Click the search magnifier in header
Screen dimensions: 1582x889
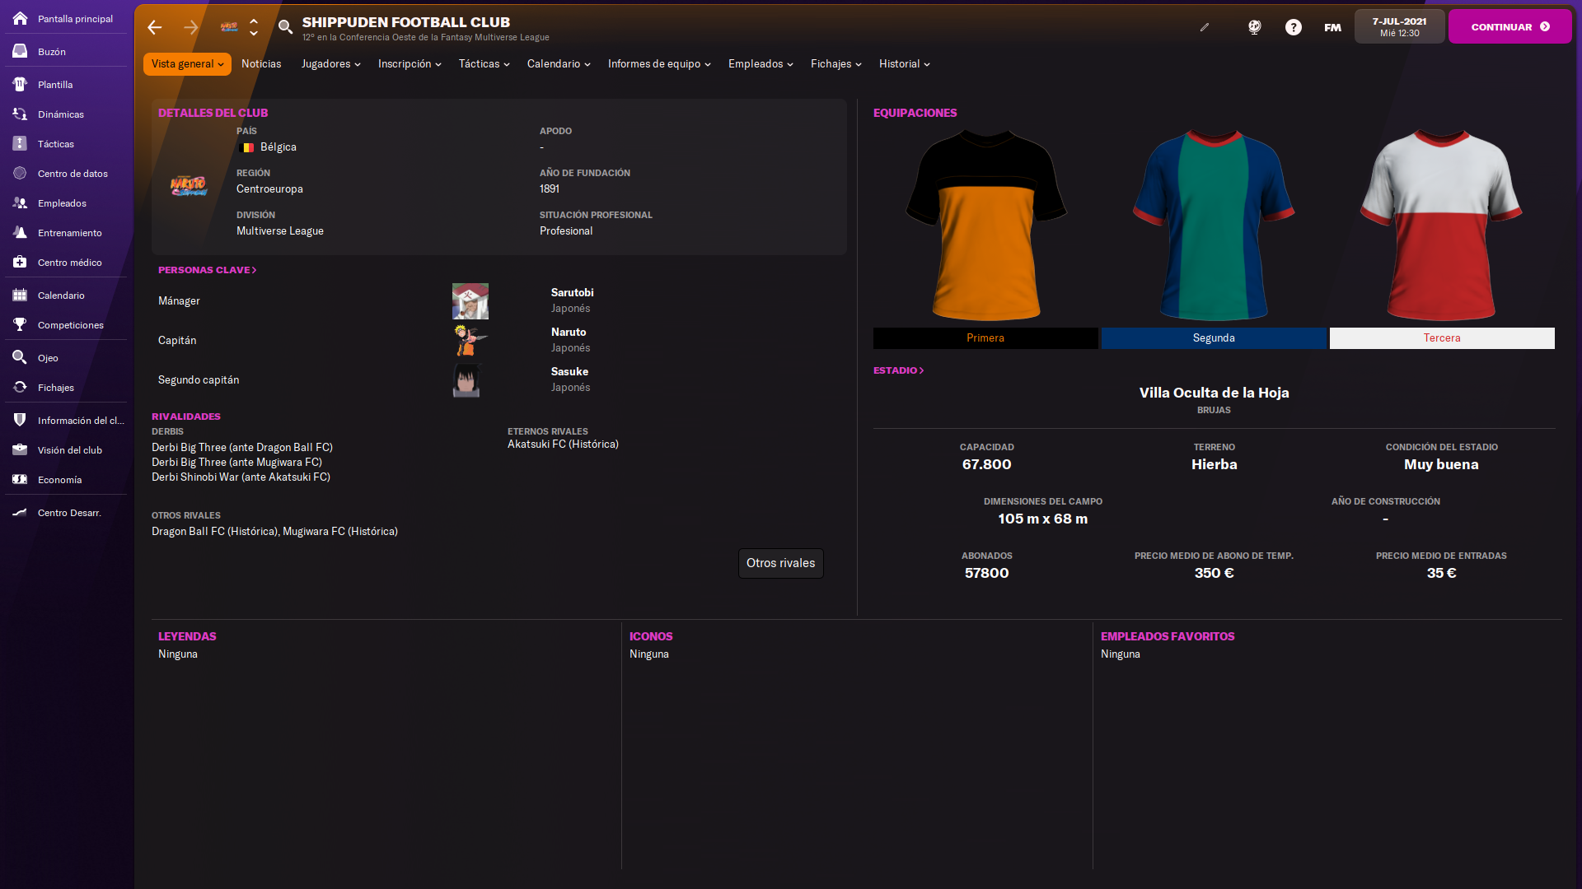tap(285, 27)
